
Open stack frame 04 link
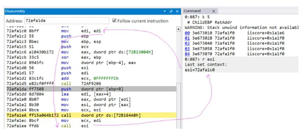click(187, 54)
